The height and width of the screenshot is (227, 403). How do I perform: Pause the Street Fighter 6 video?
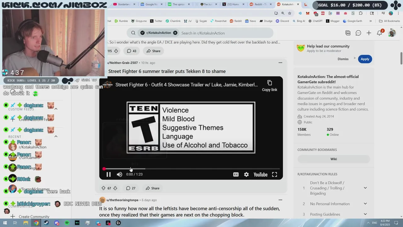pyautogui.click(x=108, y=174)
